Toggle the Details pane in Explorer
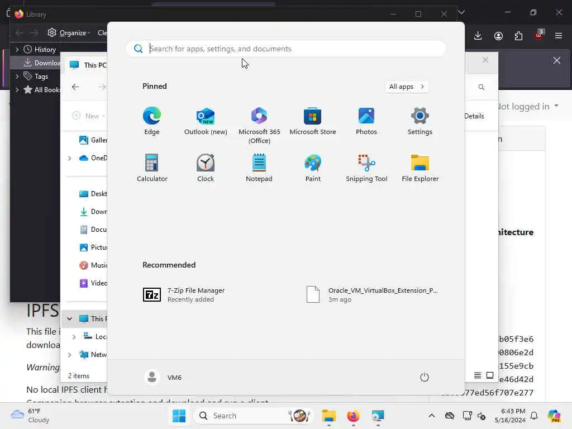Image resolution: width=572 pixels, height=429 pixels. tap(474, 116)
